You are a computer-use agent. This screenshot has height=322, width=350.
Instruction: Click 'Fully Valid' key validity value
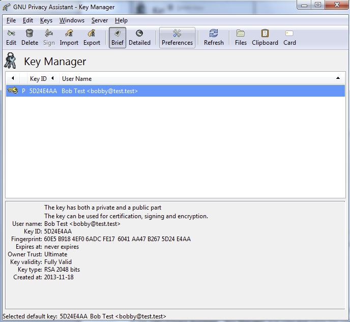(x=58, y=262)
